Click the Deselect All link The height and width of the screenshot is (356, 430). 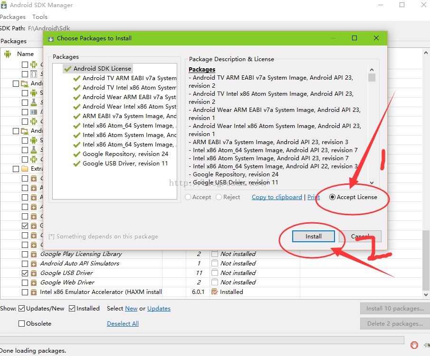[123, 324]
